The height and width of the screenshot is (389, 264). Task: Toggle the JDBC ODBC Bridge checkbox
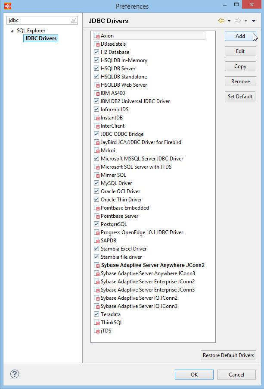(x=96, y=134)
